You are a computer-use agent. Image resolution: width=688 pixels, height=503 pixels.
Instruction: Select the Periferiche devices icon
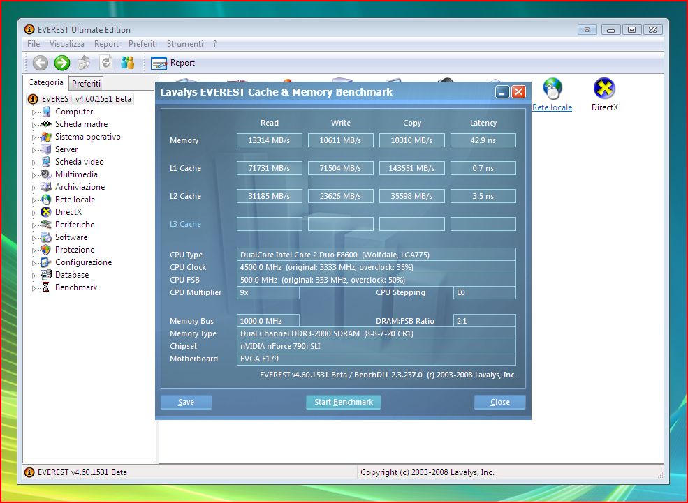pos(46,225)
